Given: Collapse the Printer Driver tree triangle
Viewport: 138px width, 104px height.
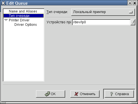Looking at the screenshot, I should (6, 20).
